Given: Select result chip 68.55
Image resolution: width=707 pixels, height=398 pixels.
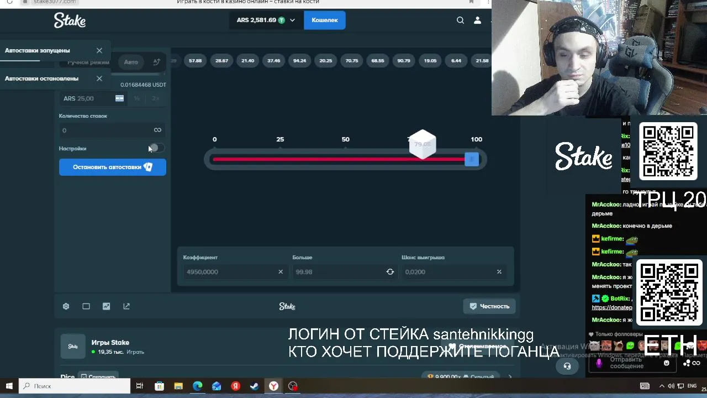Looking at the screenshot, I should point(378,60).
